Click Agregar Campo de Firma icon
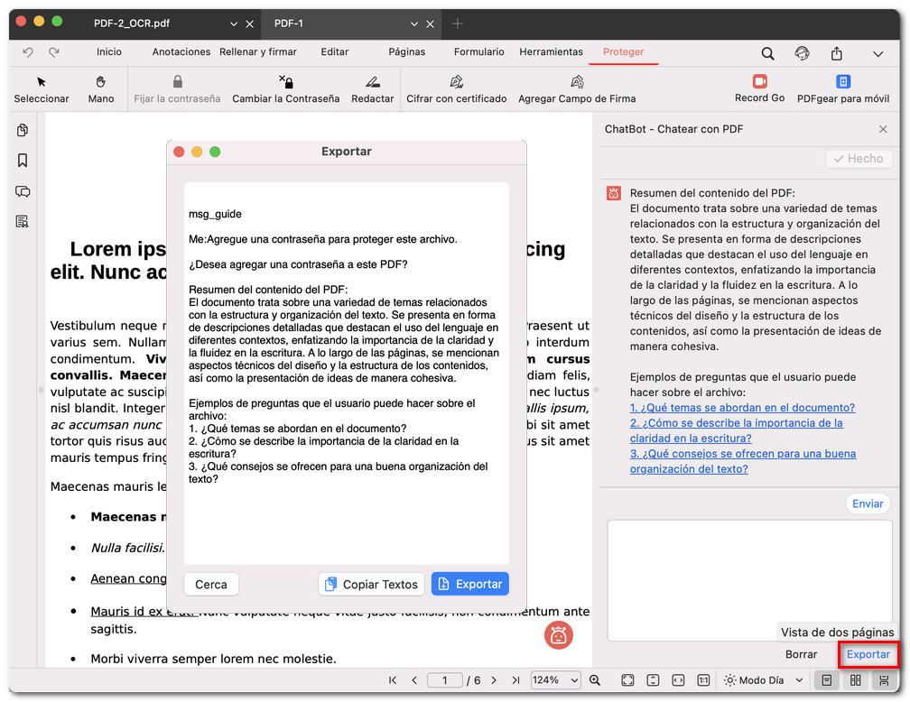 click(576, 82)
